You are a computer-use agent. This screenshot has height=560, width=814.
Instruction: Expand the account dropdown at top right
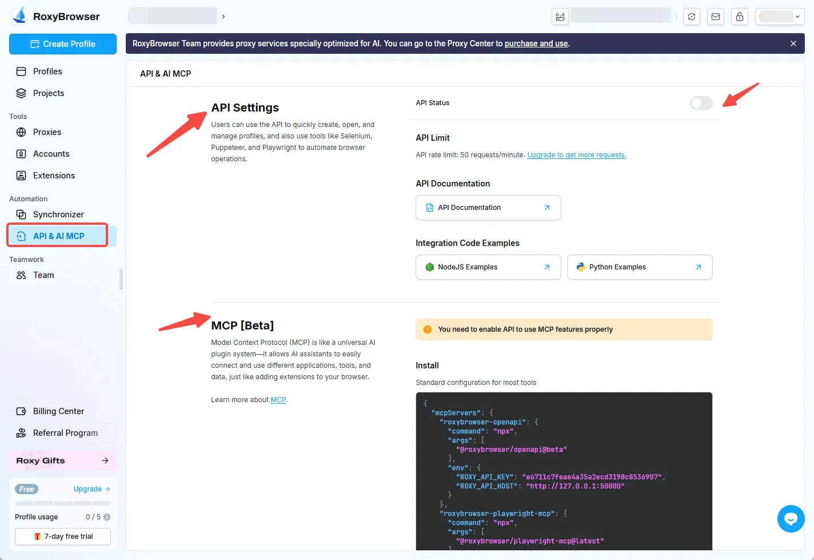coord(797,17)
